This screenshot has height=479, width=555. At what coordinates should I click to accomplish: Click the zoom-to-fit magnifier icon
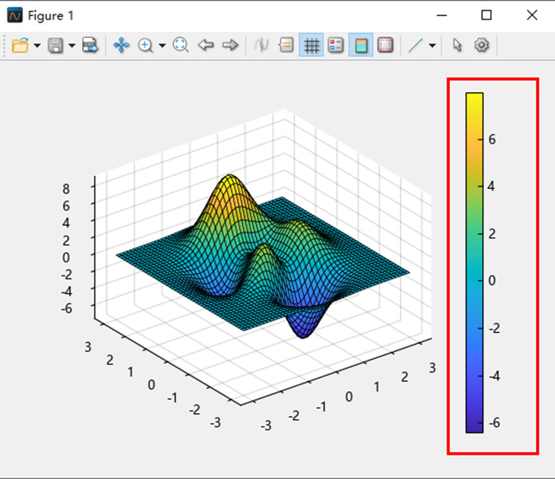(180, 45)
